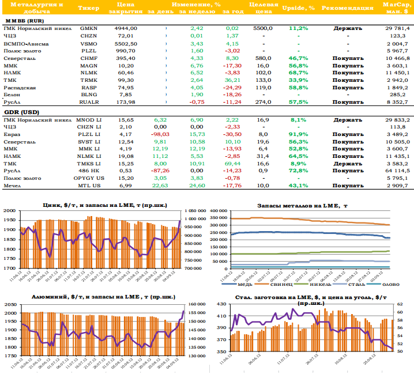Click the target price 5500,0
The width and height of the screenshot is (414, 374).
tap(263, 28)
